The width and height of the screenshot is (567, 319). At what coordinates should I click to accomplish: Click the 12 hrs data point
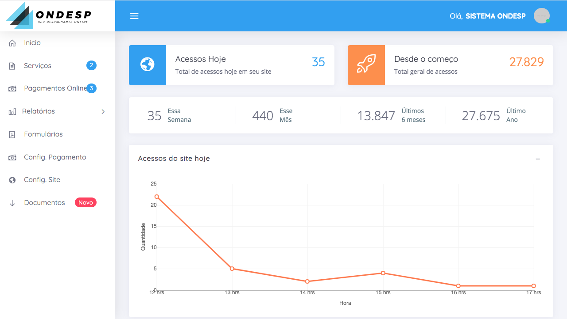click(157, 197)
